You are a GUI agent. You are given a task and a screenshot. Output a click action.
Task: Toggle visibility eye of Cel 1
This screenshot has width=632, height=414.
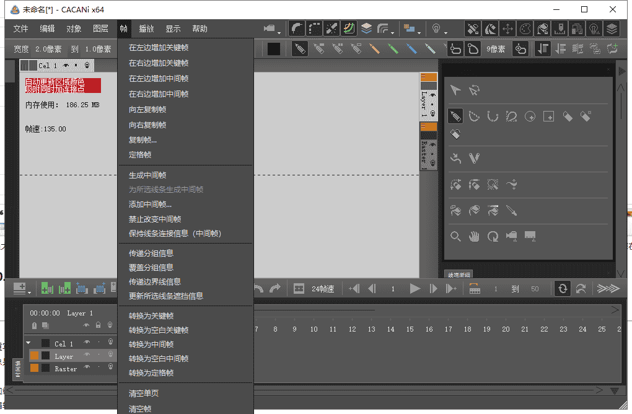87,341
